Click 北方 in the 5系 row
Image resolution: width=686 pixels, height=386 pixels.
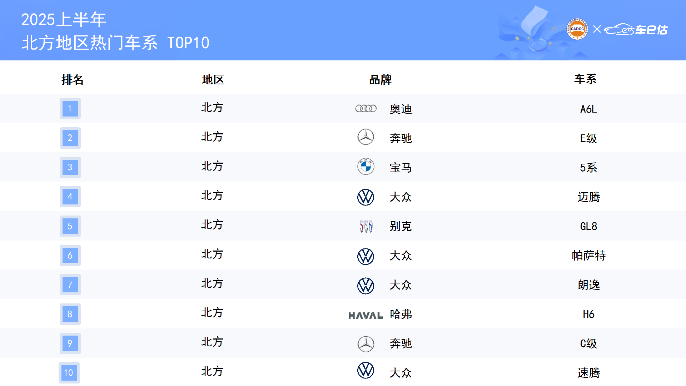(x=212, y=166)
